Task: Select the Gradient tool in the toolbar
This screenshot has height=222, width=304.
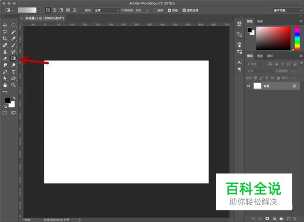Action: pyautogui.click(x=14, y=58)
